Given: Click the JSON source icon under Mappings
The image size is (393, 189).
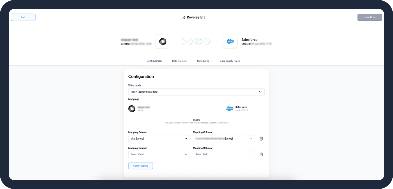Looking at the screenshot, I should click(x=132, y=109).
